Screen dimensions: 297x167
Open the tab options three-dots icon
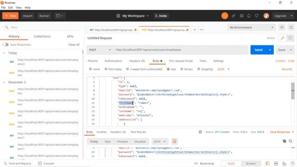[x=201, y=30]
